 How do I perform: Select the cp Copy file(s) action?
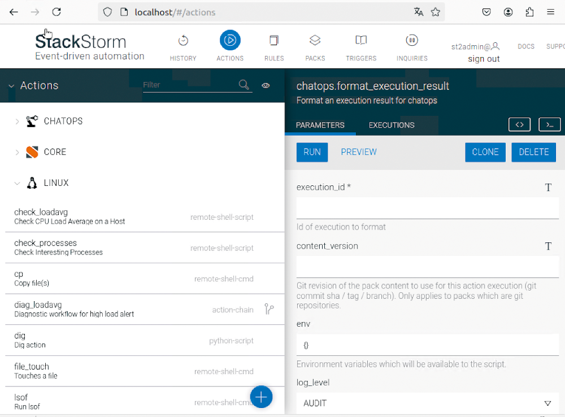(x=145, y=279)
